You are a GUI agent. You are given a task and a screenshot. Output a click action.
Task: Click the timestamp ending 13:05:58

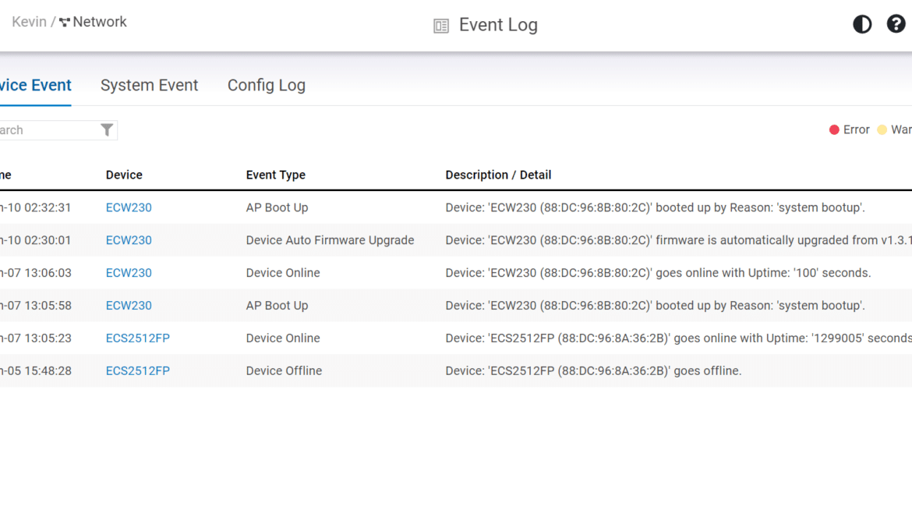click(36, 306)
